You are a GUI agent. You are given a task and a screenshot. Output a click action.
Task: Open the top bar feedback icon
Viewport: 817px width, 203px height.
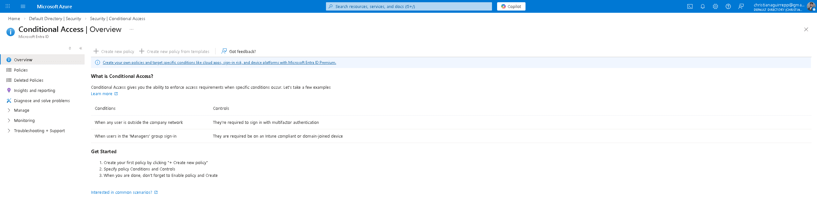[741, 6]
